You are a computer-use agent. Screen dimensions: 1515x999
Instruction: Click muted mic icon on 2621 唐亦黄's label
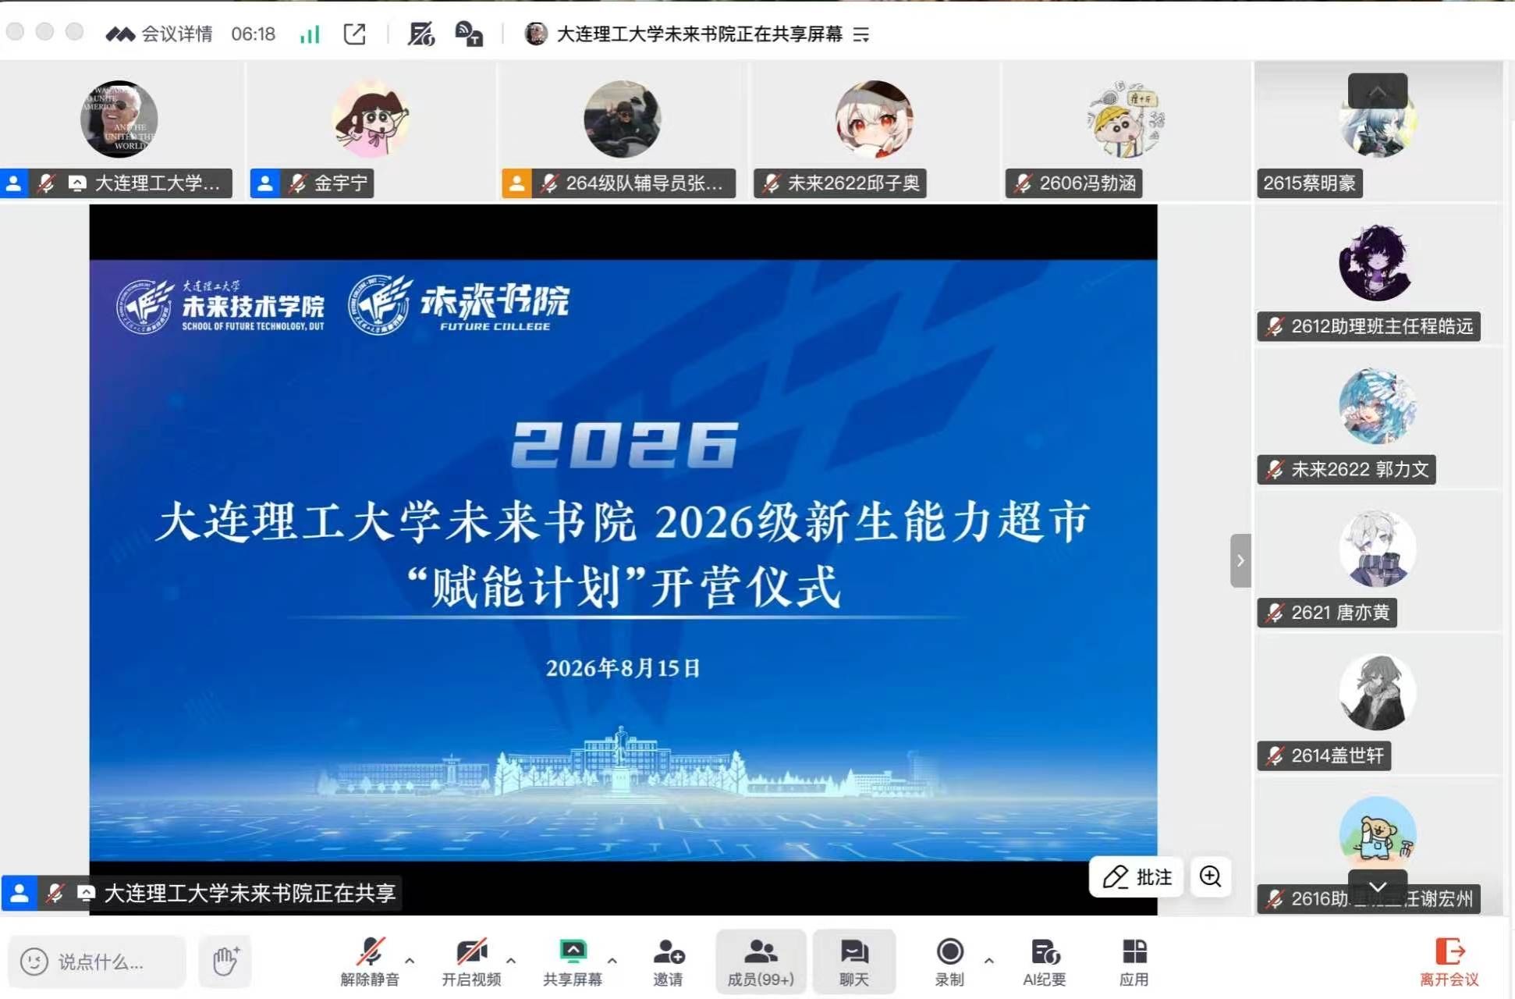click(1275, 613)
